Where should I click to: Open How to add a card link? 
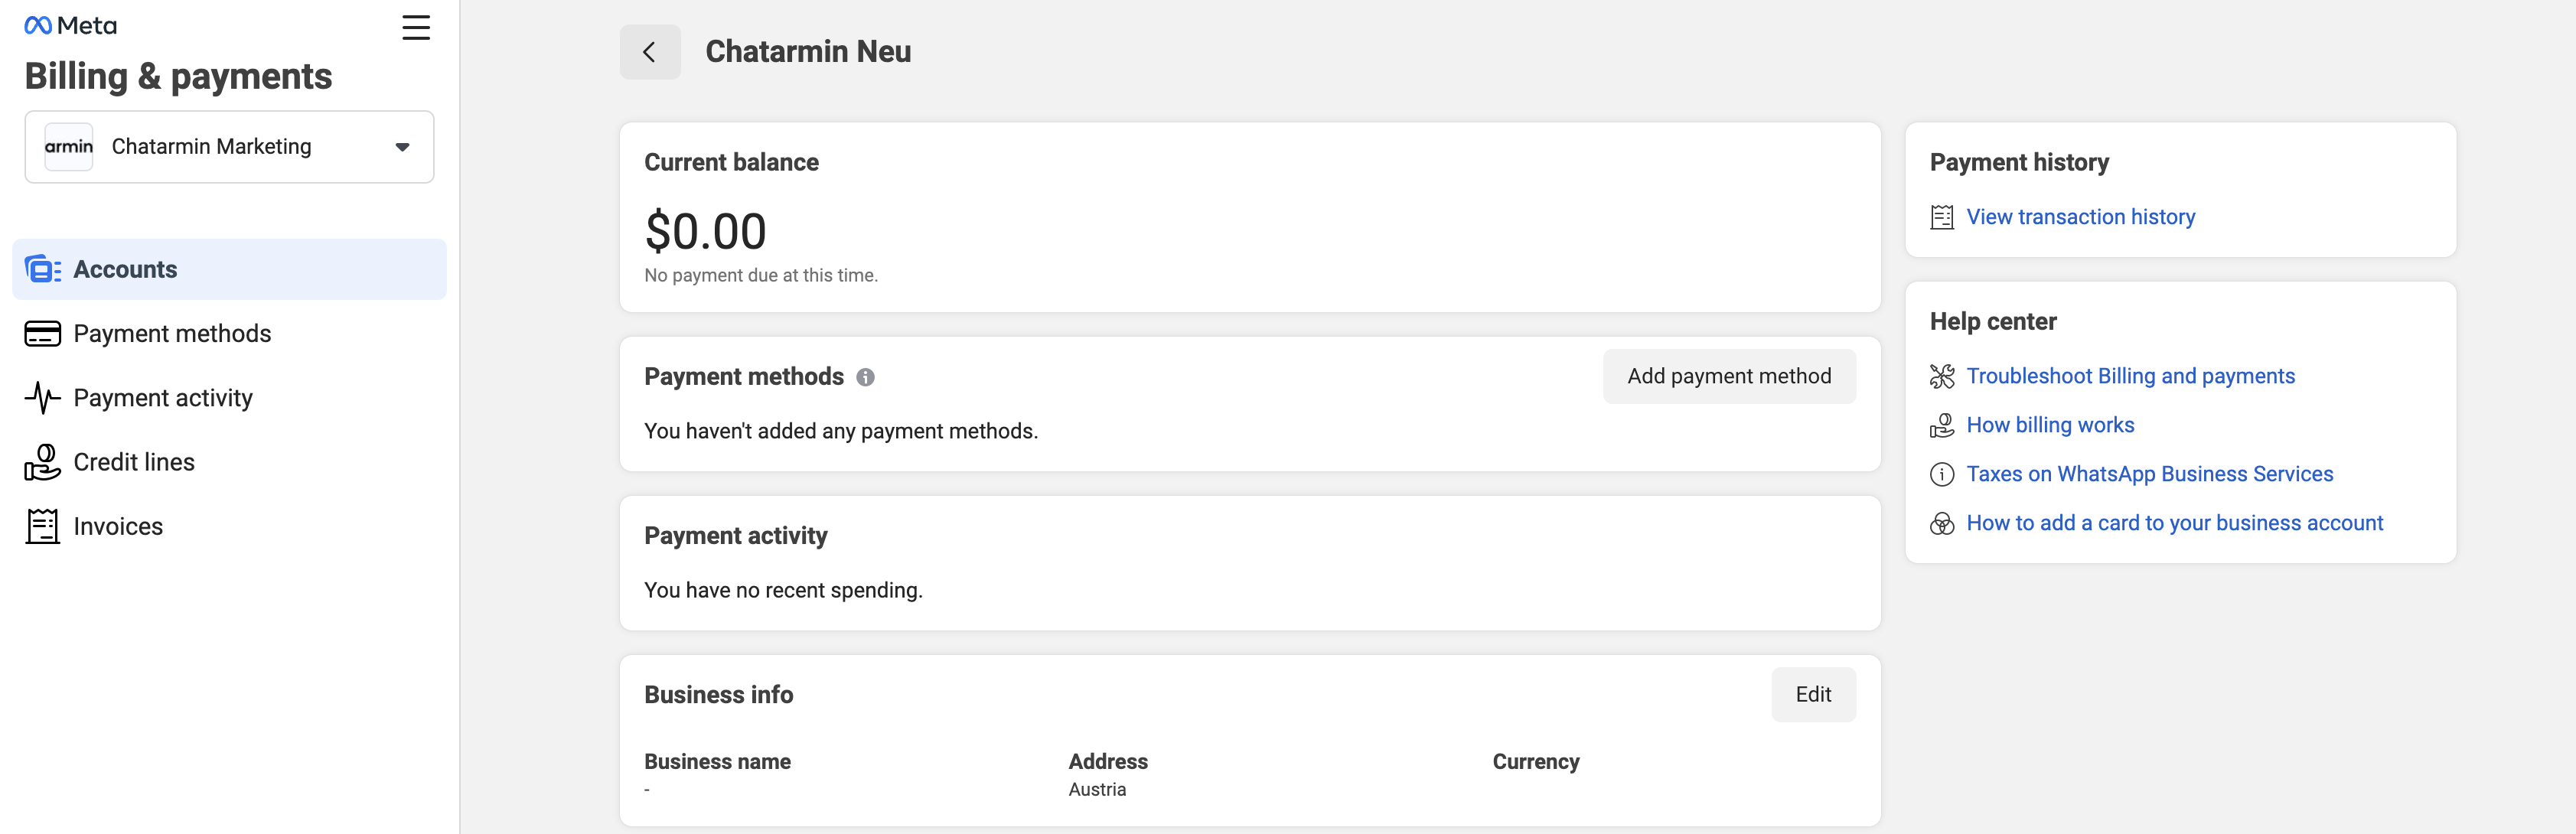[2174, 523]
